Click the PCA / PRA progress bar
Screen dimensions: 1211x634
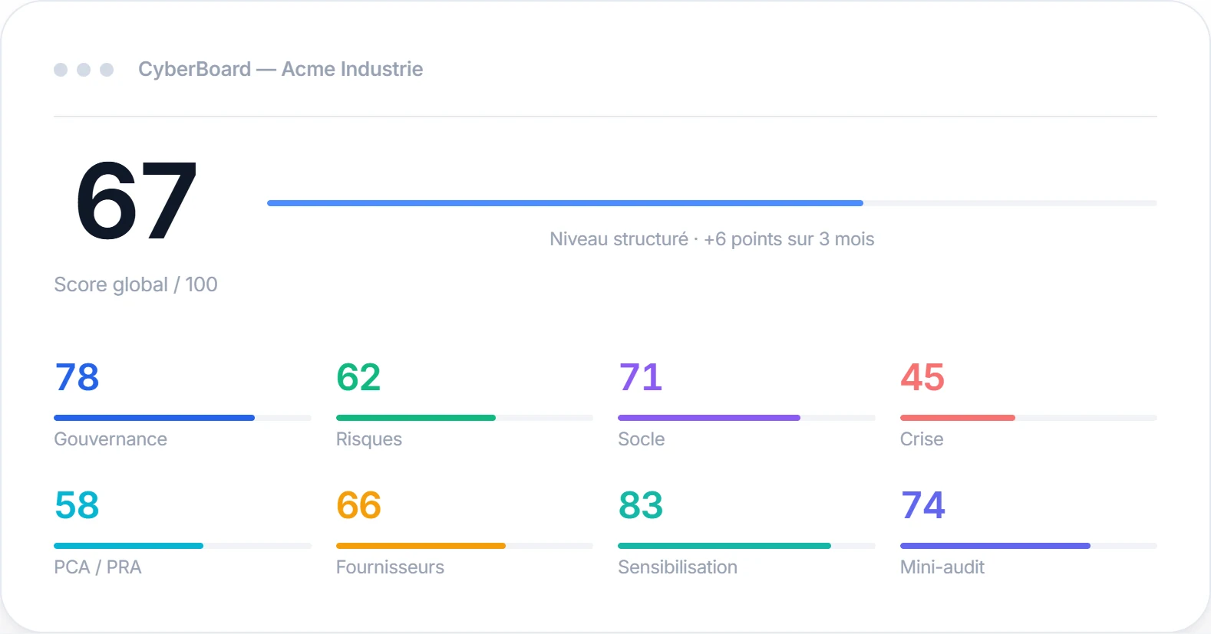click(x=183, y=546)
